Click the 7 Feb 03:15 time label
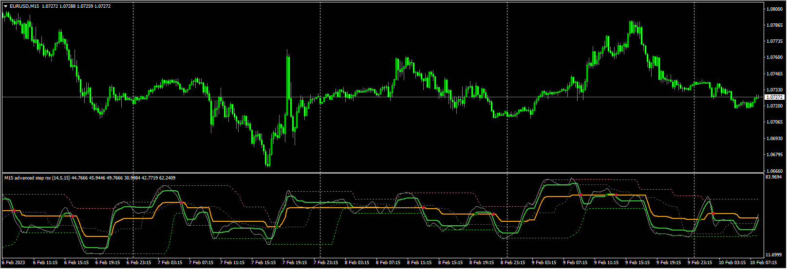Viewport: 787px width, 269px height. [x=170, y=263]
